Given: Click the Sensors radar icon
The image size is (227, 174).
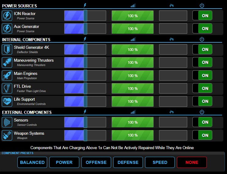Looking at the screenshot, I should 7,122.
